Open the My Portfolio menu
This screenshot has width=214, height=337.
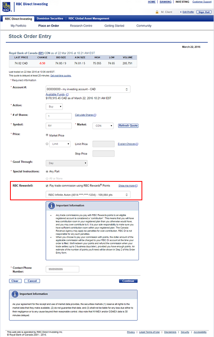coord(19,26)
